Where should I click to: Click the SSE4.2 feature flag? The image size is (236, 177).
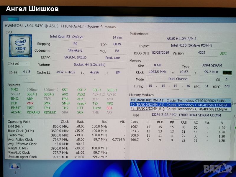(x=49, y=94)
